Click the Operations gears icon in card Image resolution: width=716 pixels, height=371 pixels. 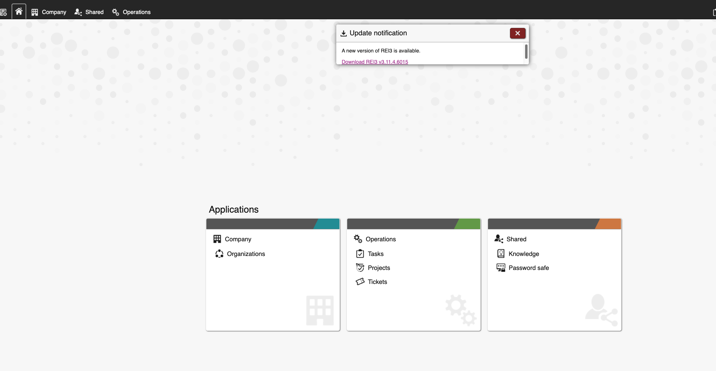(x=358, y=239)
